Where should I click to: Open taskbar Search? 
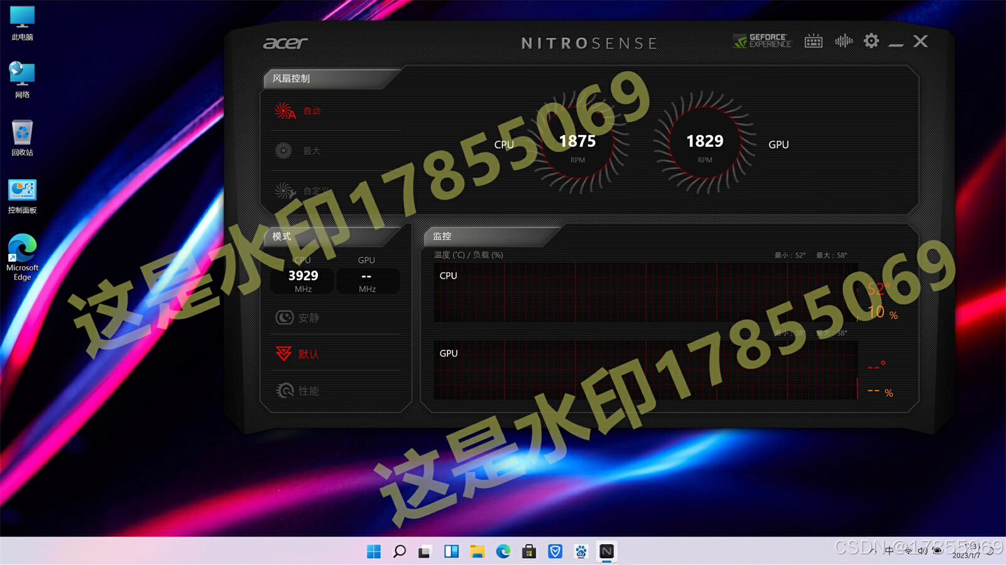pos(399,551)
